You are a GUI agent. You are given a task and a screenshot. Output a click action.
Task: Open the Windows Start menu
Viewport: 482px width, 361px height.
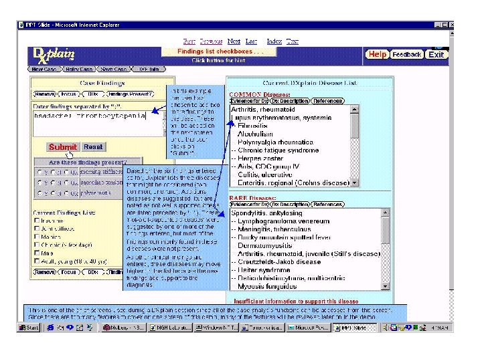pyautogui.click(x=29, y=328)
